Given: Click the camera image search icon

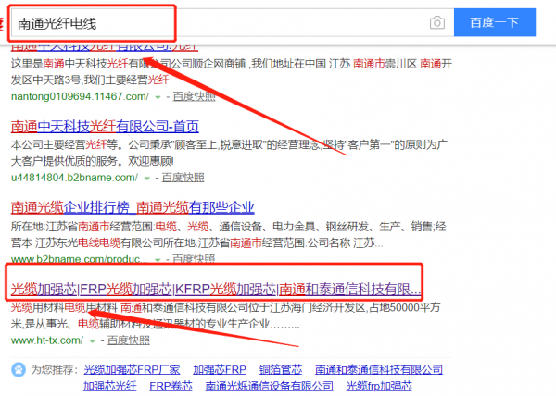Looking at the screenshot, I should 436,22.
